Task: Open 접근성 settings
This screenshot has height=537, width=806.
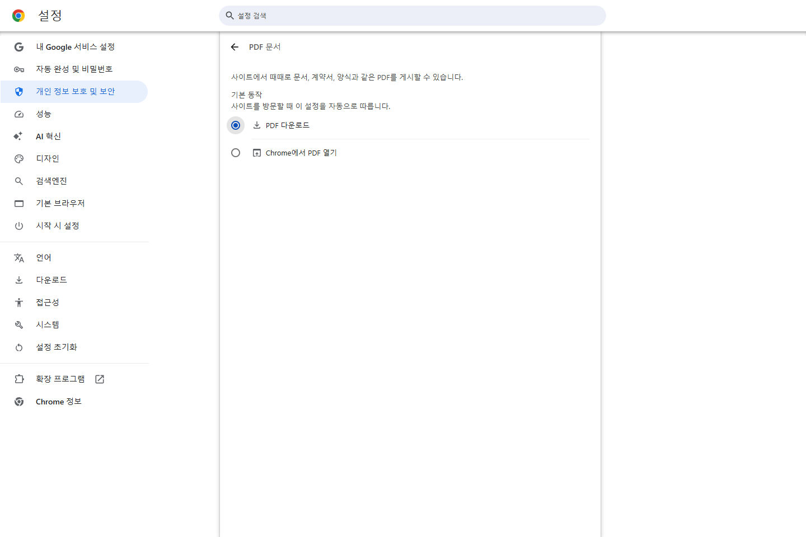Action: click(74, 303)
